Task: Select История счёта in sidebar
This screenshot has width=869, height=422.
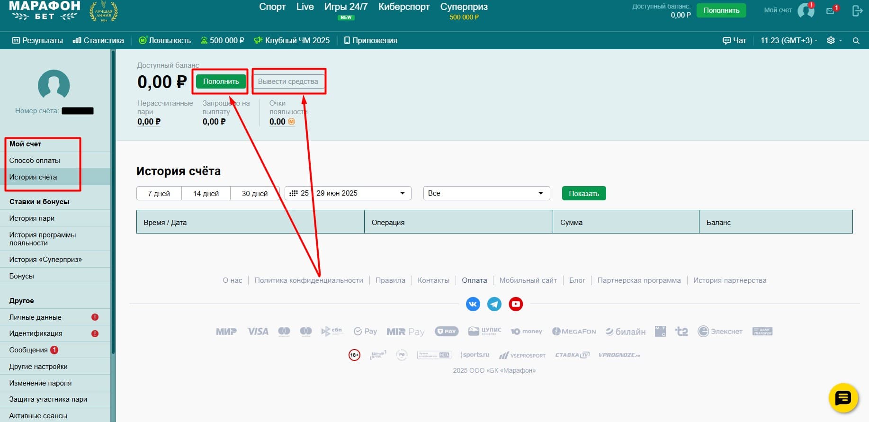Action: pos(55,177)
